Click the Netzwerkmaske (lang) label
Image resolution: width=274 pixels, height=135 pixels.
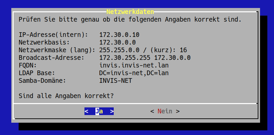pos(57,50)
